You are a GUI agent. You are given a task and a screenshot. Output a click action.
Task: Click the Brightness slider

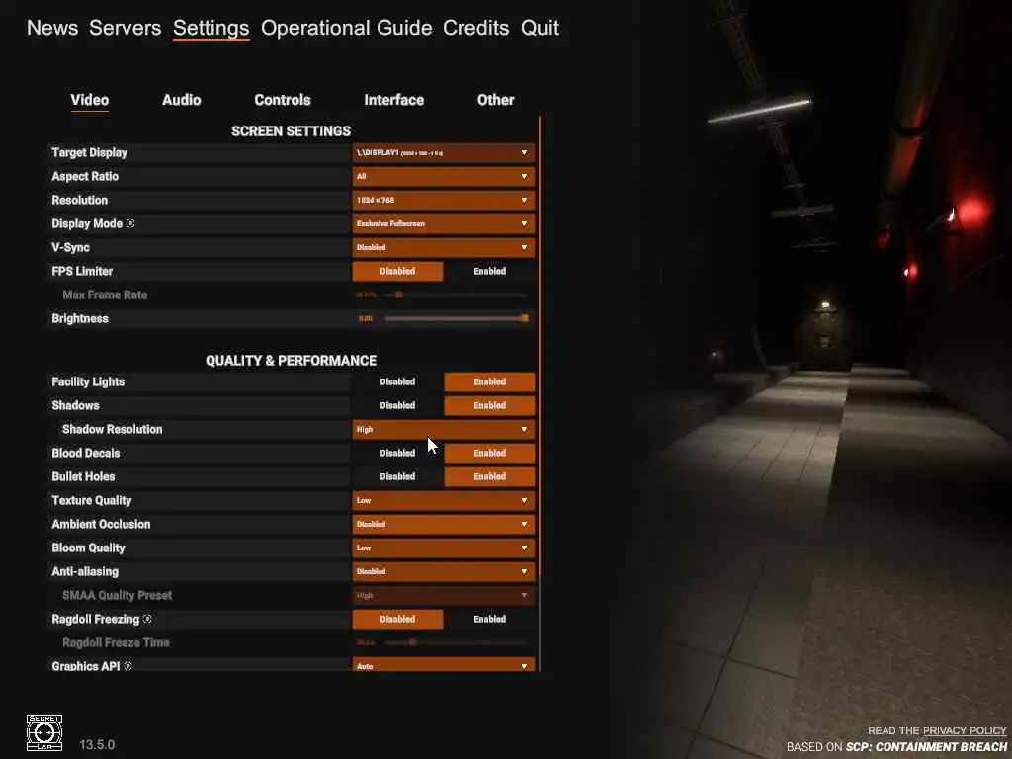[x=456, y=318]
